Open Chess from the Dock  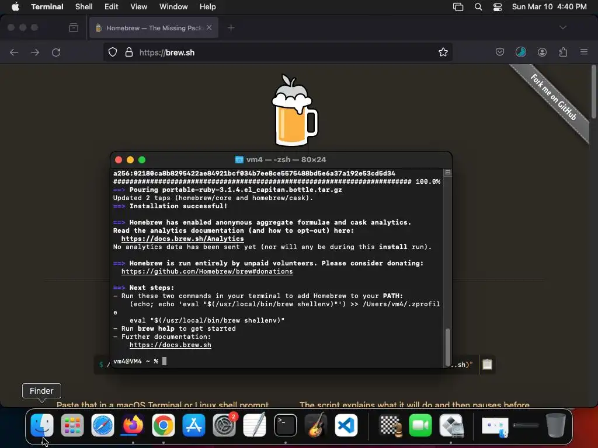(391, 425)
